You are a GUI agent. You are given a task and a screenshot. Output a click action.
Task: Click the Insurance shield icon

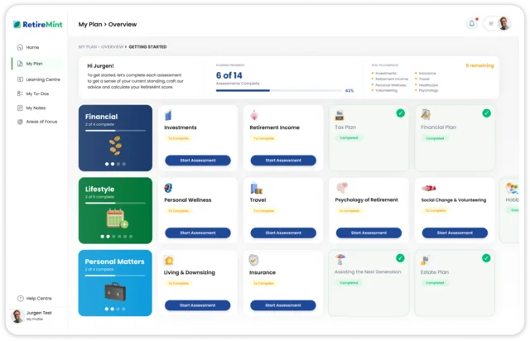tap(254, 260)
